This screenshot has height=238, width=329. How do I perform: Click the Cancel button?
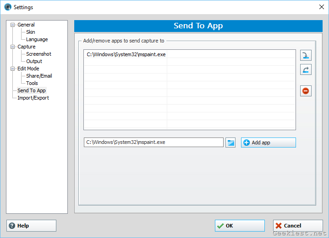[x=298, y=226]
